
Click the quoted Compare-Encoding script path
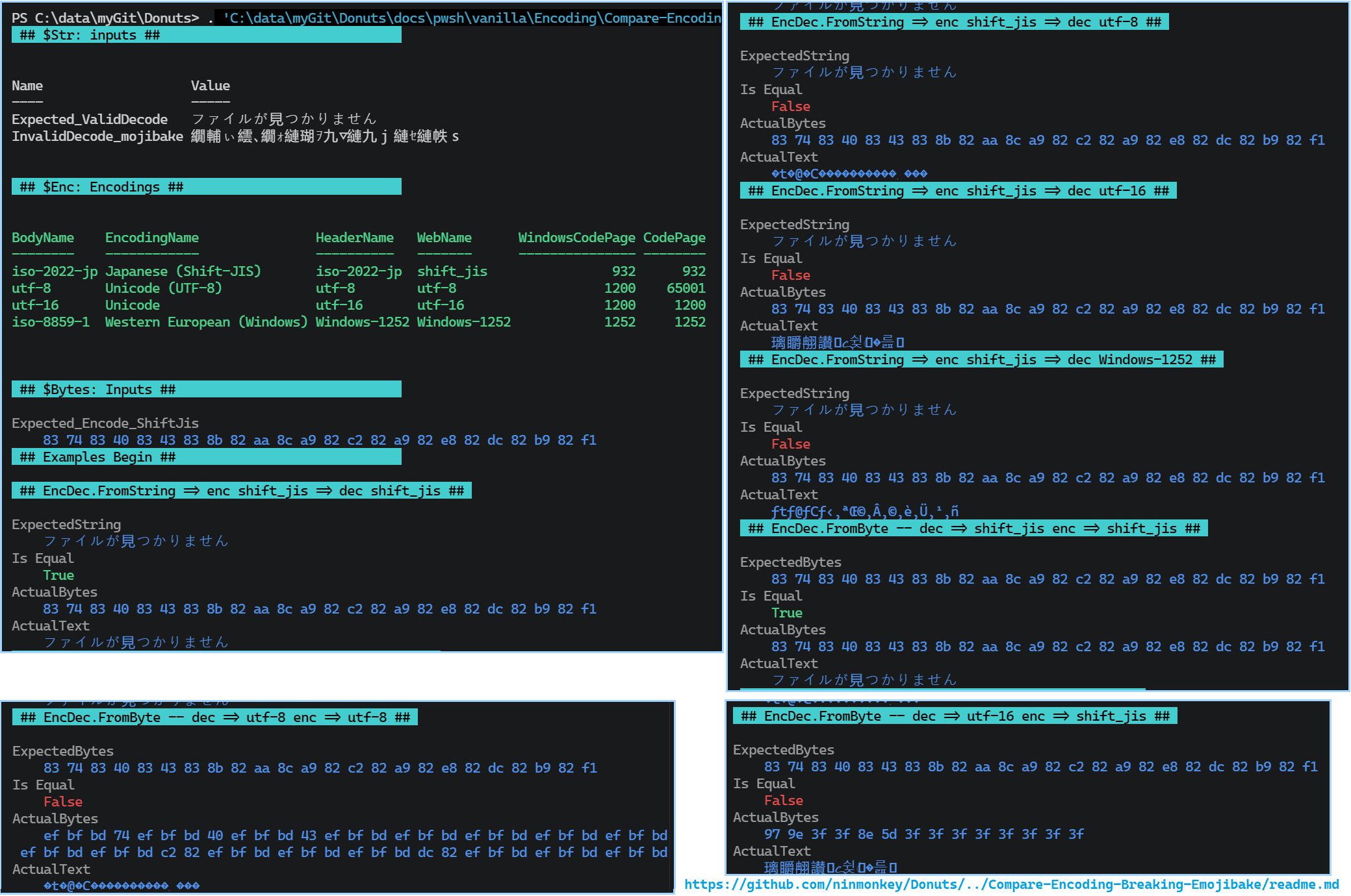(472, 18)
